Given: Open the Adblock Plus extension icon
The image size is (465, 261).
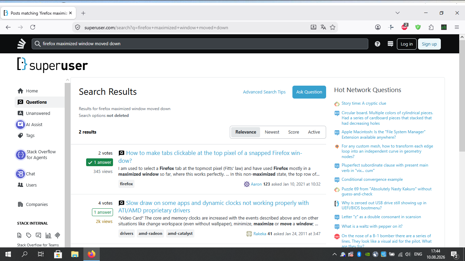Looking at the screenshot, I should 404,27.
